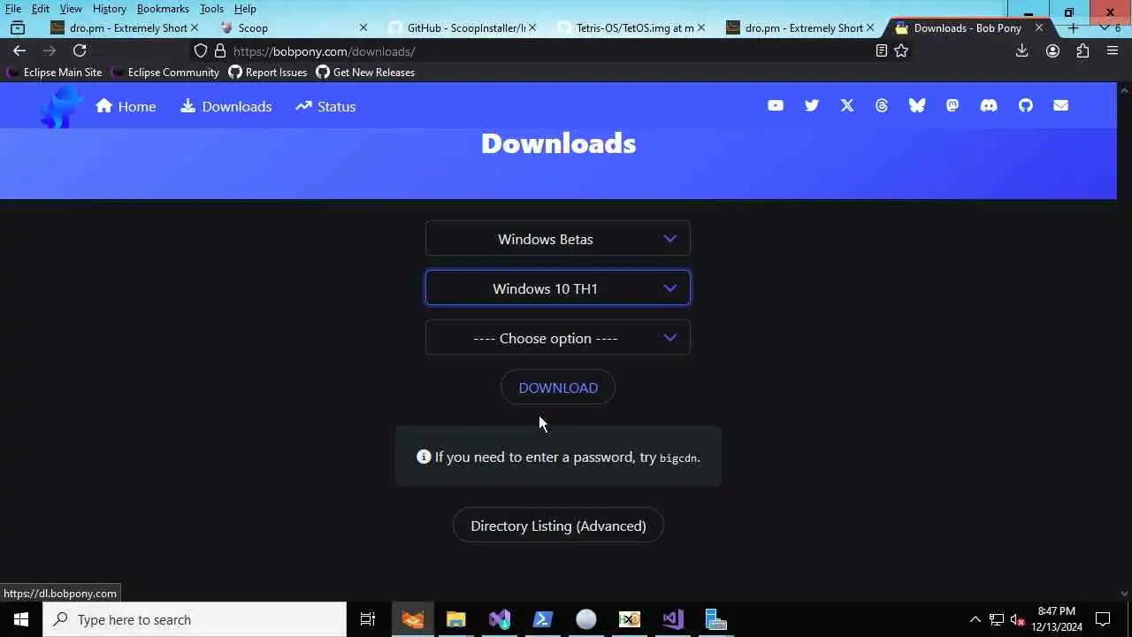Viewport: 1132px width, 637px height.
Task: Click the Windows taskbar search box
Action: pyautogui.click(x=195, y=619)
